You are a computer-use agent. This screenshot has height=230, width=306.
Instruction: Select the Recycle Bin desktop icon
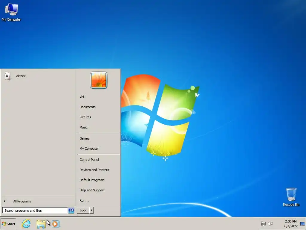291,197
